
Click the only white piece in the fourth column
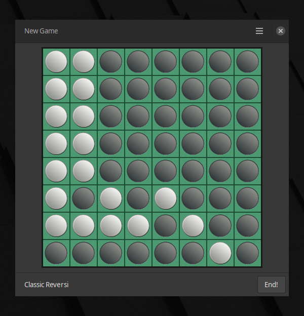pos(138,225)
